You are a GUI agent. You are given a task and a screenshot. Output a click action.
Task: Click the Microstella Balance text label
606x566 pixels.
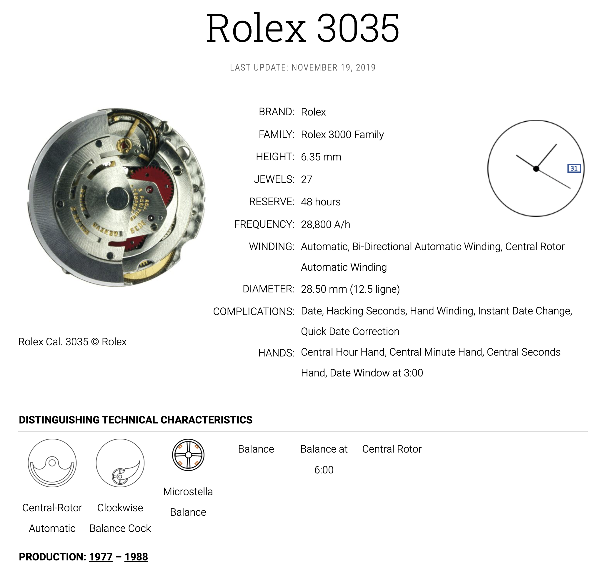pos(188,502)
